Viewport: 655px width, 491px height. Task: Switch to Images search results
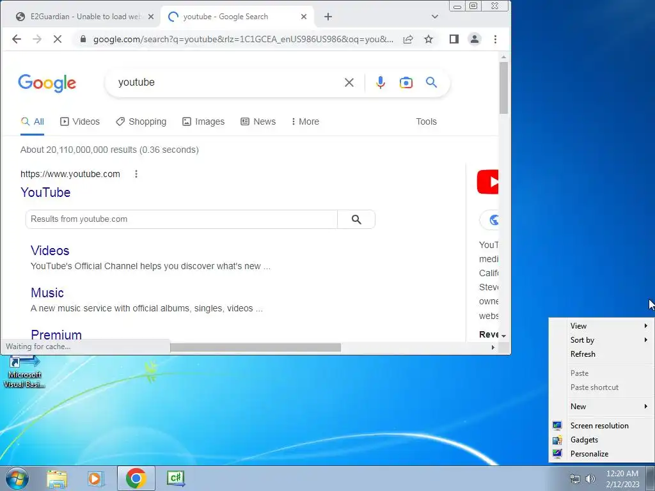(x=203, y=121)
